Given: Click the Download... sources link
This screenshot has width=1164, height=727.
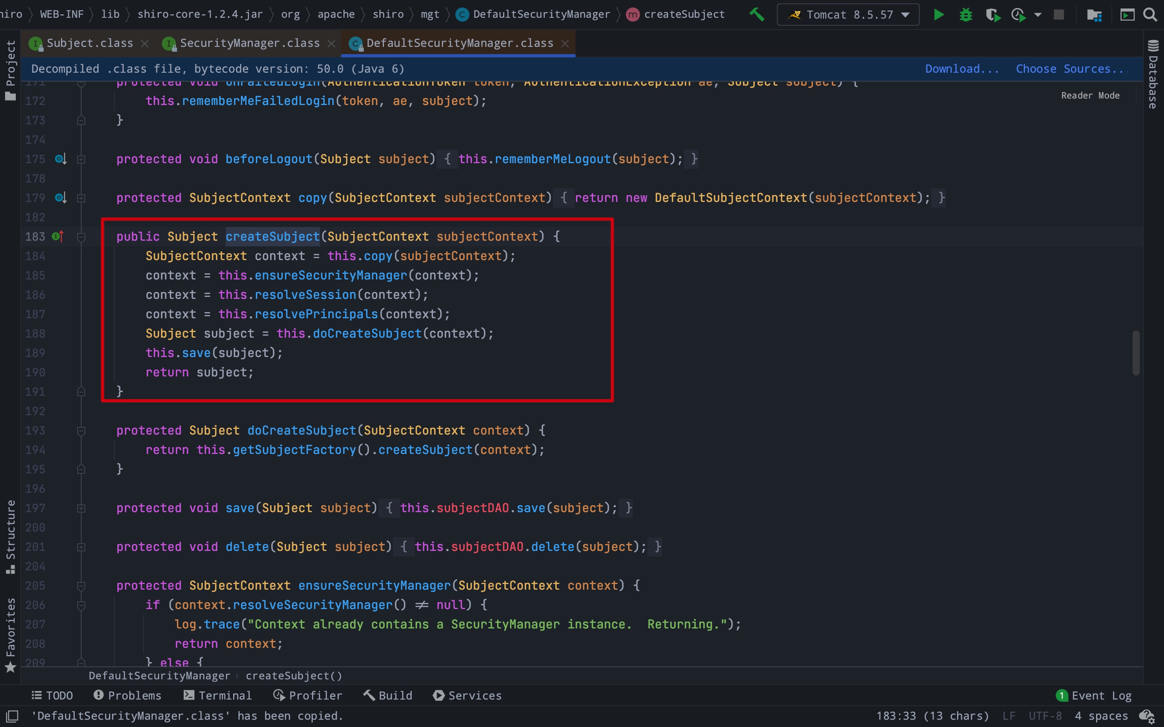Looking at the screenshot, I should (962, 69).
